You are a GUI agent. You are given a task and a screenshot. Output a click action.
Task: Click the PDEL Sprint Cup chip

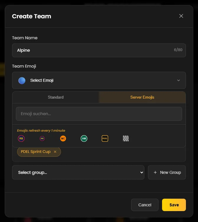pyautogui.click(x=39, y=152)
